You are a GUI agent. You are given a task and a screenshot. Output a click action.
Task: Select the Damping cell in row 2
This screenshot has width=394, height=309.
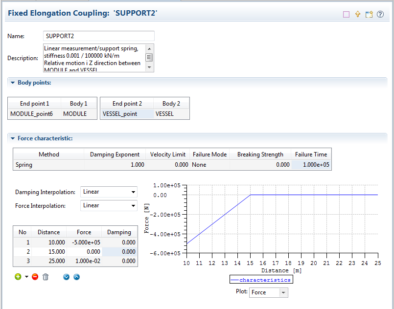pyautogui.click(x=119, y=251)
